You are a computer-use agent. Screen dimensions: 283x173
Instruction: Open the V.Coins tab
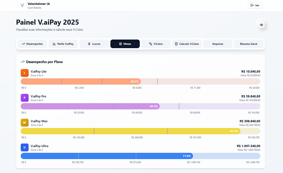tap(156, 44)
